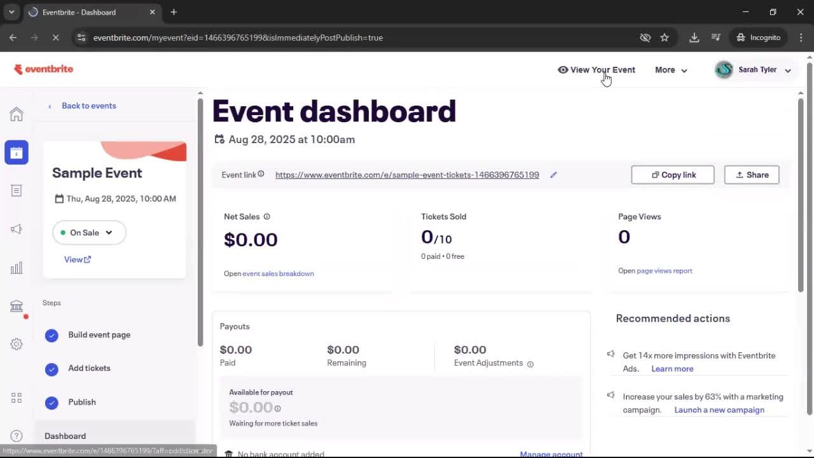The width and height of the screenshot is (814, 458).
Task: Click the left panel scrollbar
Action: click(x=200, y=223)
